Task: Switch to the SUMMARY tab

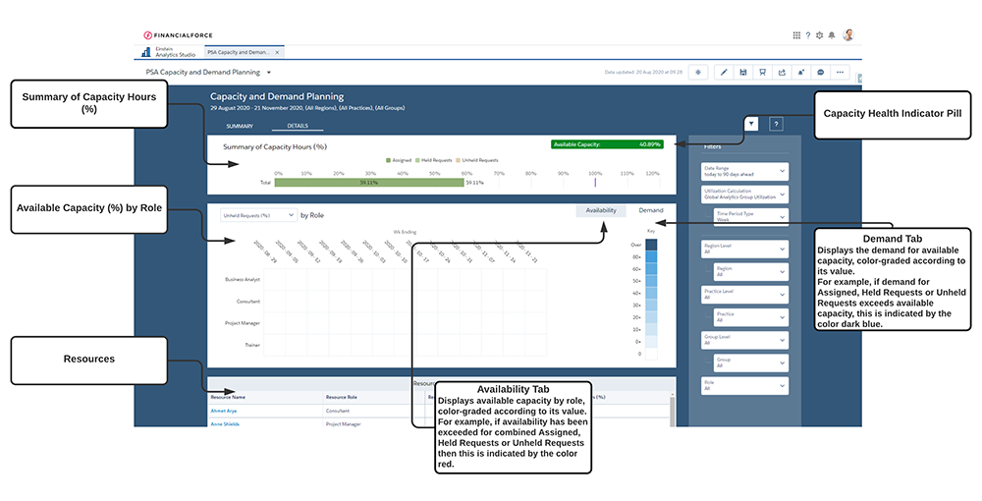Action: click(x=240, y=127)
